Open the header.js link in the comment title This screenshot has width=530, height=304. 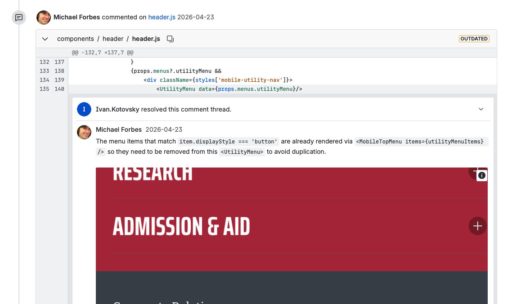[162, 17]
